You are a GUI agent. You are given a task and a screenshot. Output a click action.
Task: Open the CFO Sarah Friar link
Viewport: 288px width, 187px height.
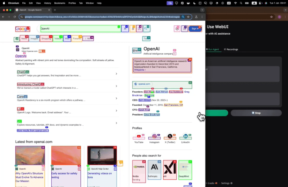[x=144, y=110]
